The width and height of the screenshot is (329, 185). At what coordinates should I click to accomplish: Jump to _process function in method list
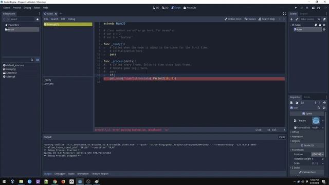click(x=49, y=84)
